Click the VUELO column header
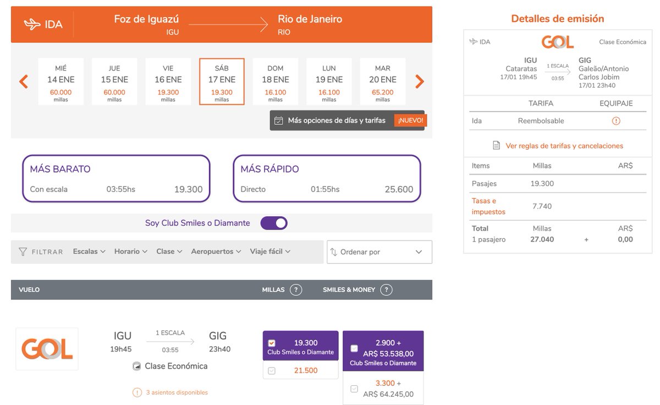 29,289
